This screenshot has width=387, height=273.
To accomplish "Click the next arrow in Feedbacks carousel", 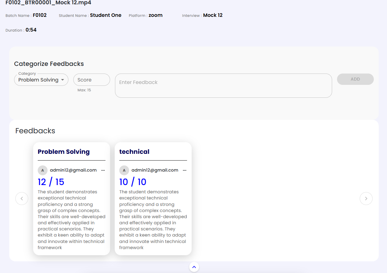I will pos(366,199).
